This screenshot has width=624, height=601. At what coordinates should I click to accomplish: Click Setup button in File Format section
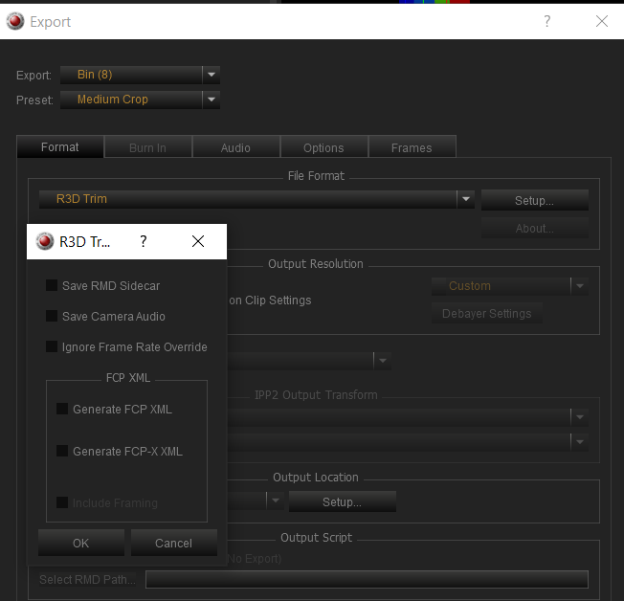534,200
